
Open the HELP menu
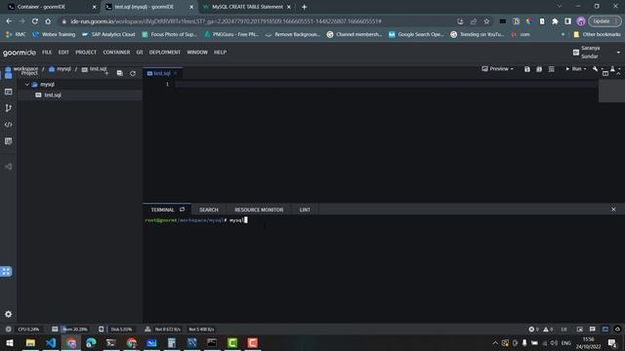220,52
